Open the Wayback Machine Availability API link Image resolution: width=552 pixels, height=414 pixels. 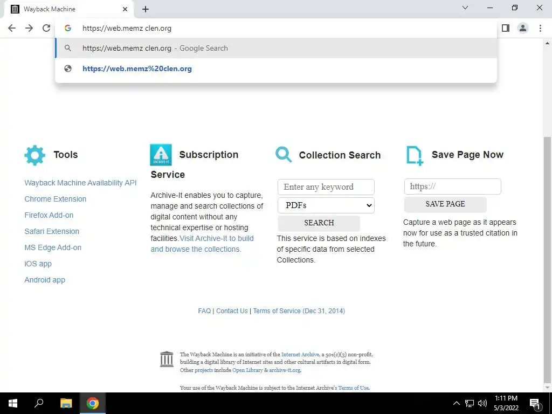tap(80, 183)
